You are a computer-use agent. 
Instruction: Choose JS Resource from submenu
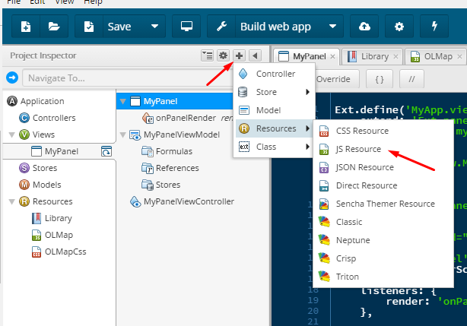coord(383,149)
